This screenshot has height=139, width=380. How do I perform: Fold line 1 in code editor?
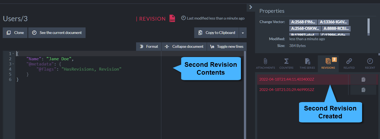13,54
